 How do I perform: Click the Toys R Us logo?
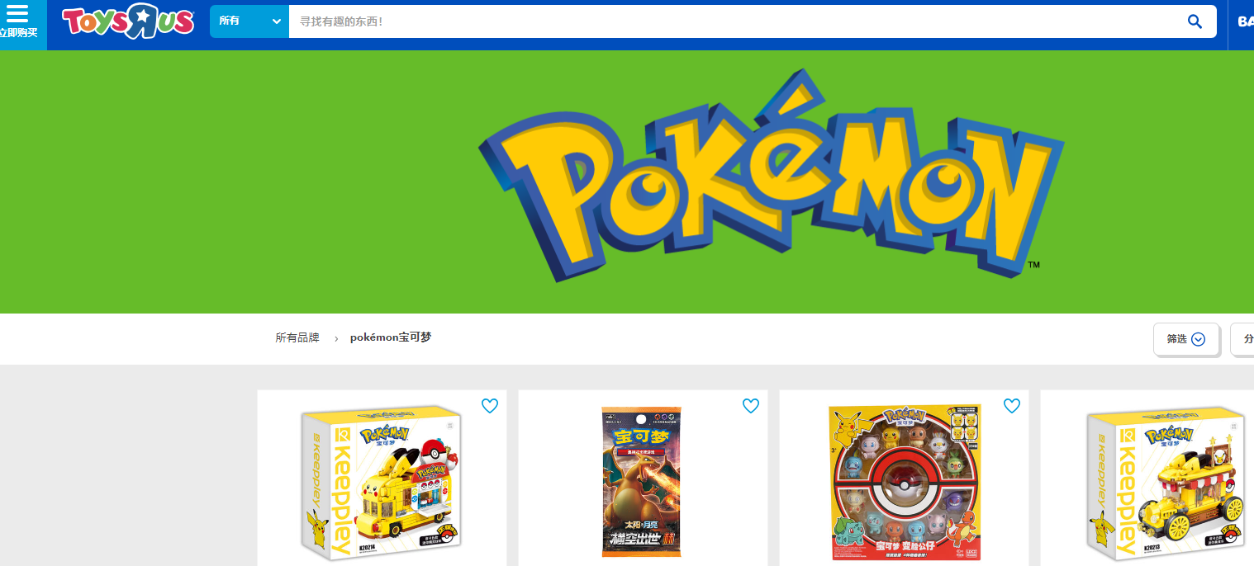click(x=128, y=21)
